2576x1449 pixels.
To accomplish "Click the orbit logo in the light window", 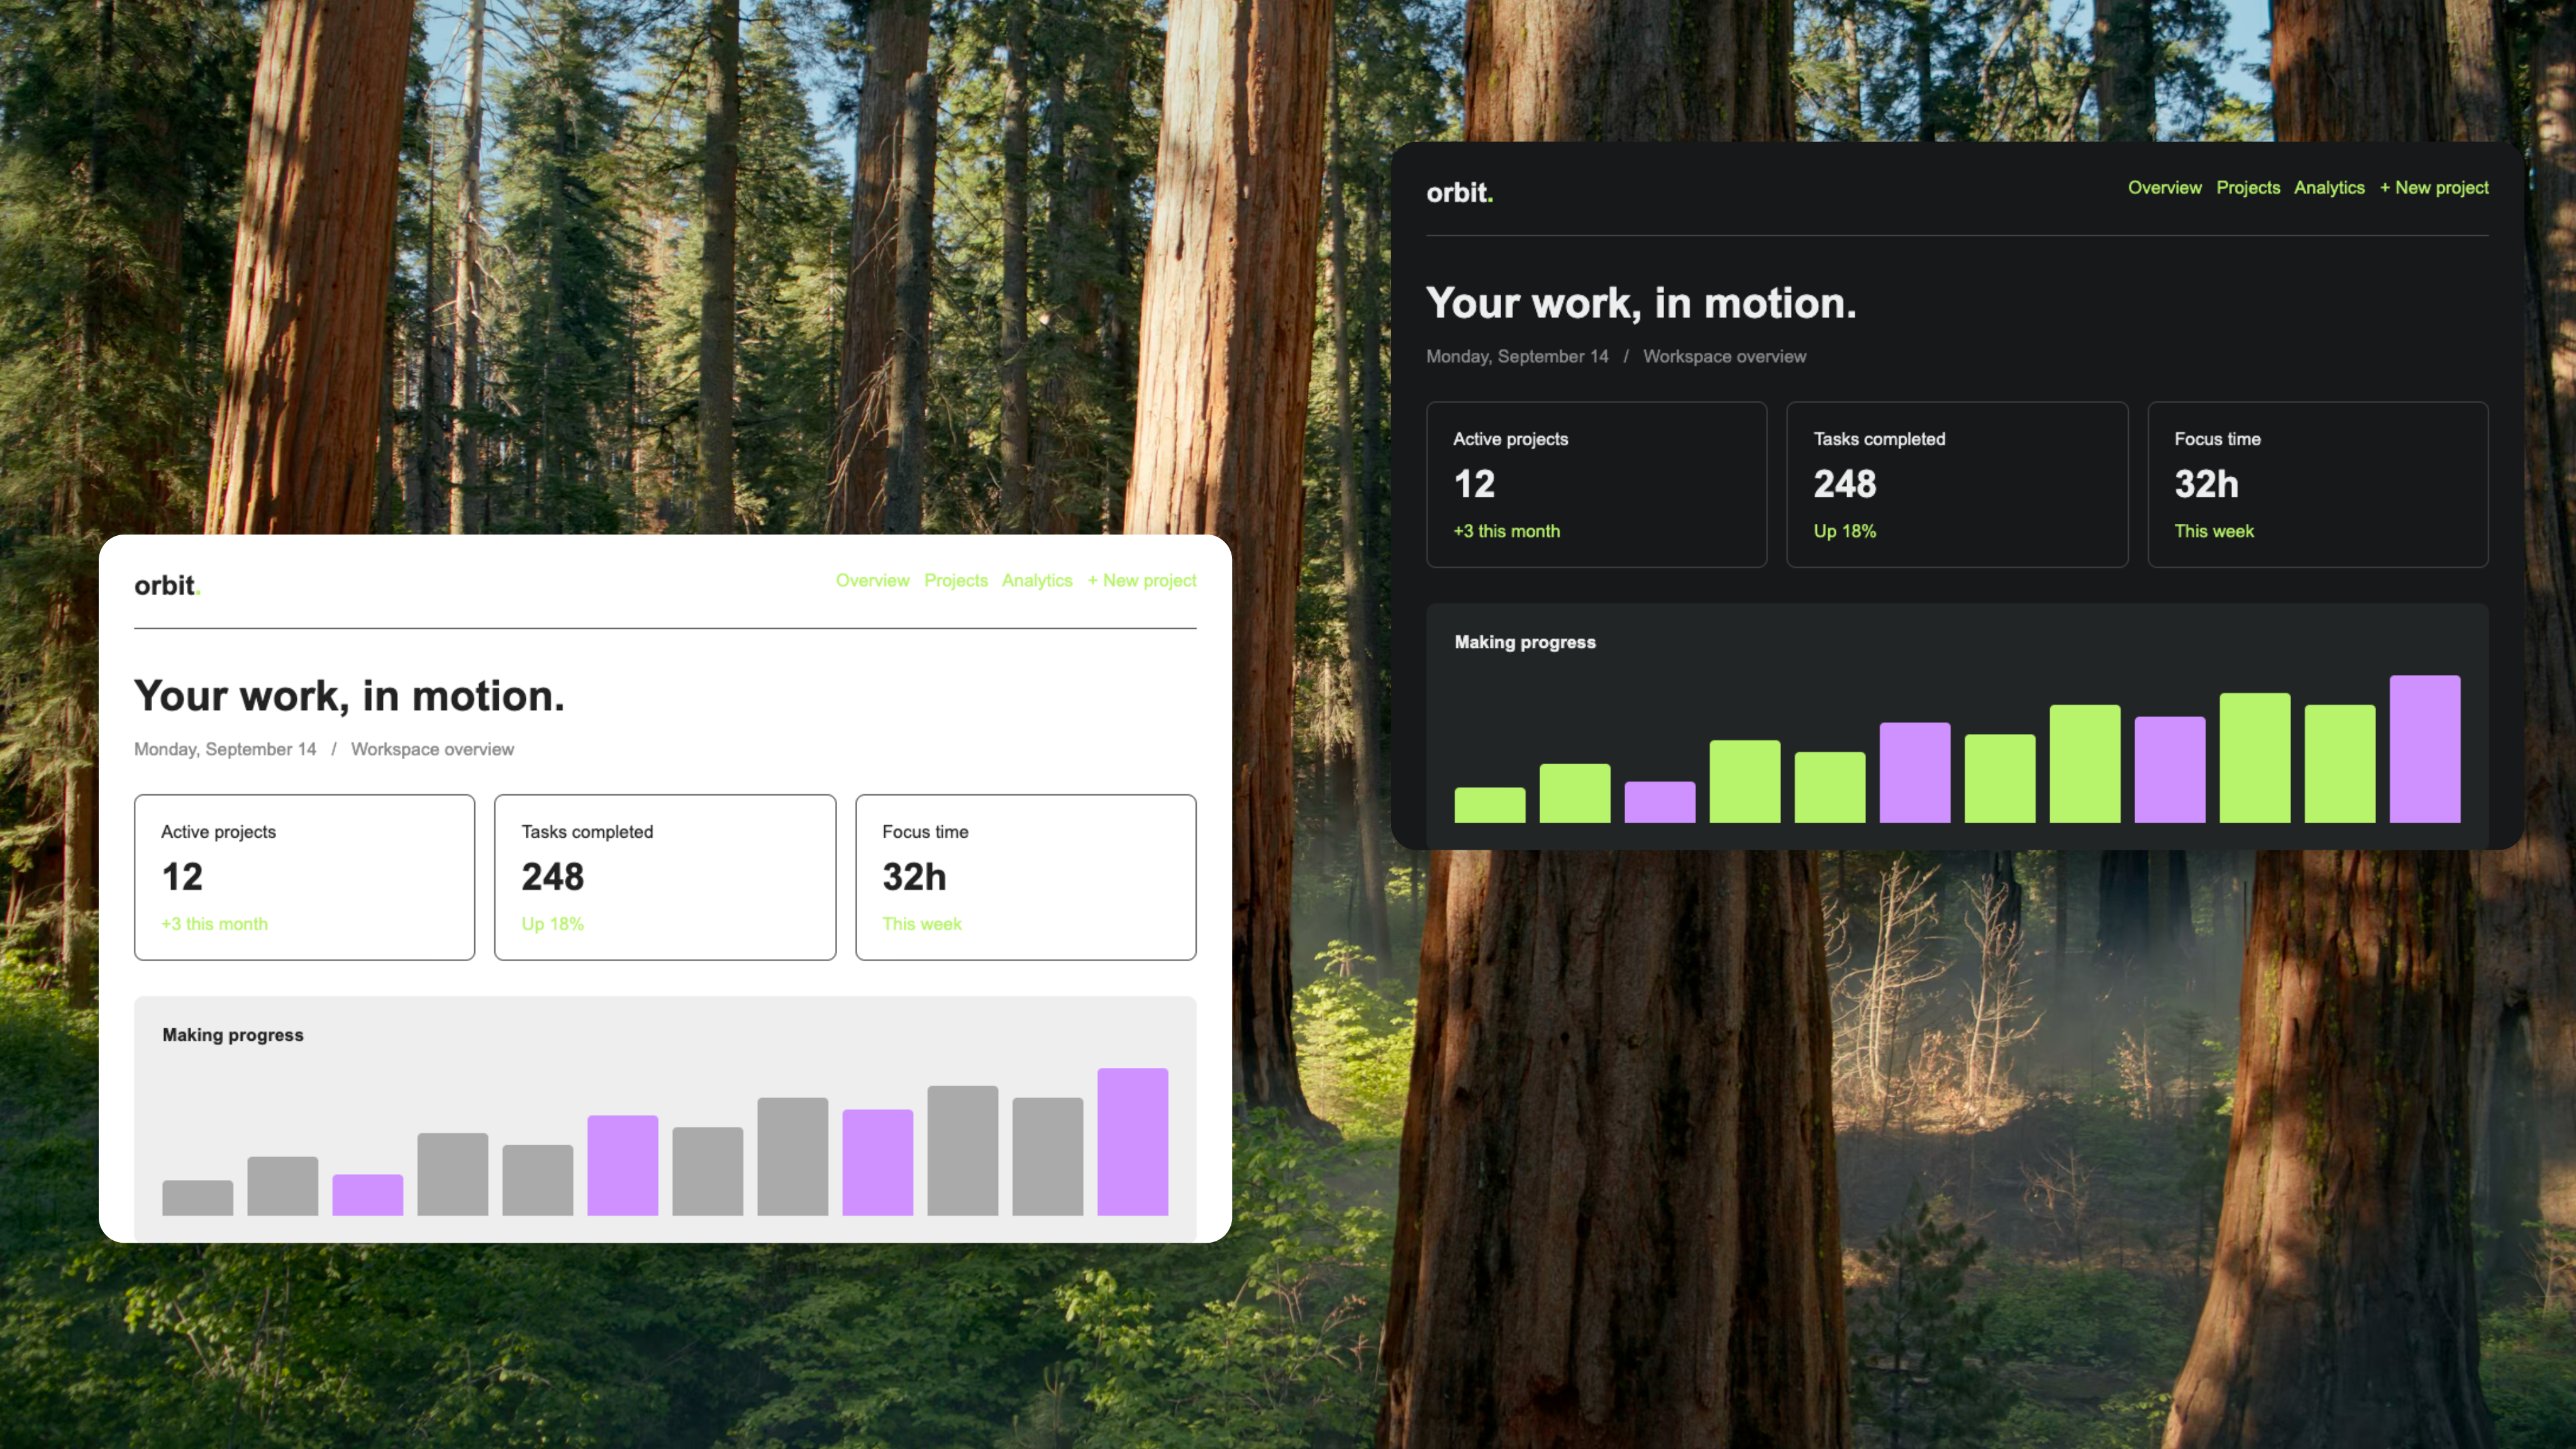I will coord(167,585).
